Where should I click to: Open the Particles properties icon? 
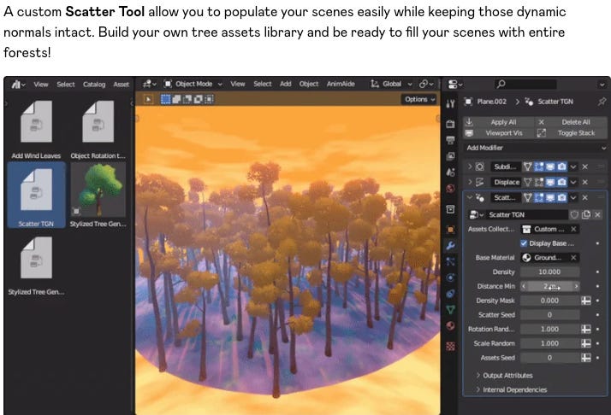[450, 261]
